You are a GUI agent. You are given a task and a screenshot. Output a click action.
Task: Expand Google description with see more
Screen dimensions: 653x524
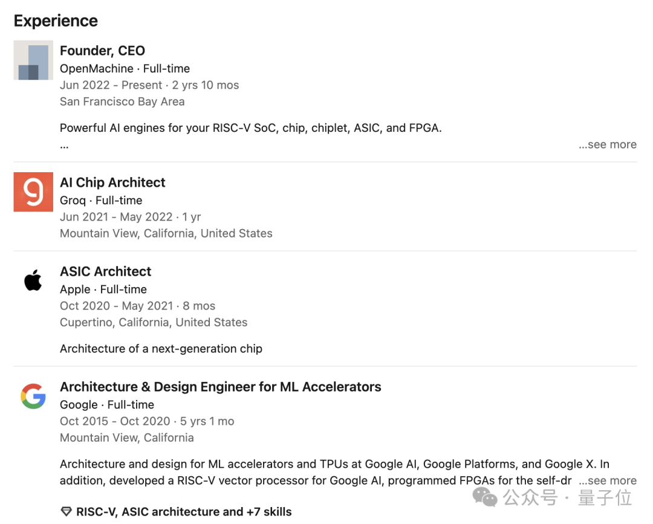607,481
